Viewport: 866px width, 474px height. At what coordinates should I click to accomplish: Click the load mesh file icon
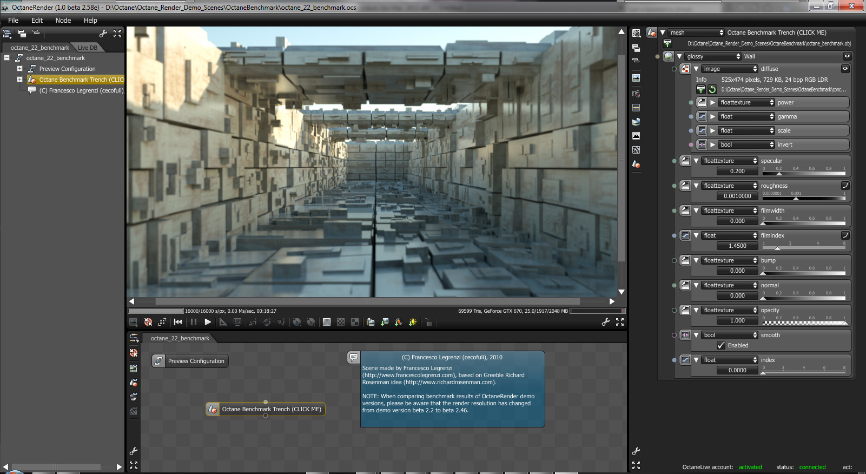[667, 43]
